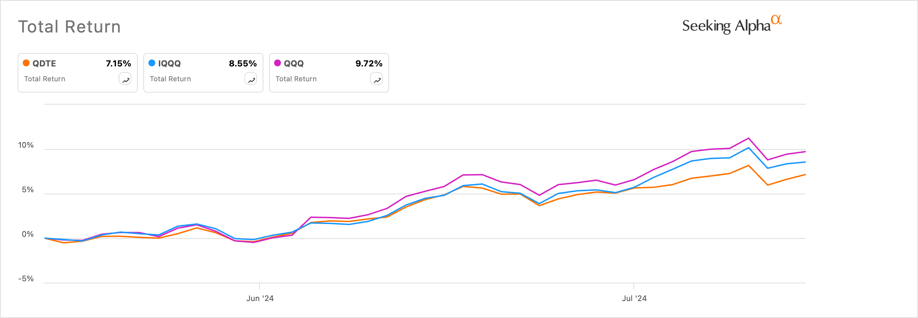This screenshot has height=318, width=918.
Task: Click the 0% y-axis label
Action: [x=28, y=234]
